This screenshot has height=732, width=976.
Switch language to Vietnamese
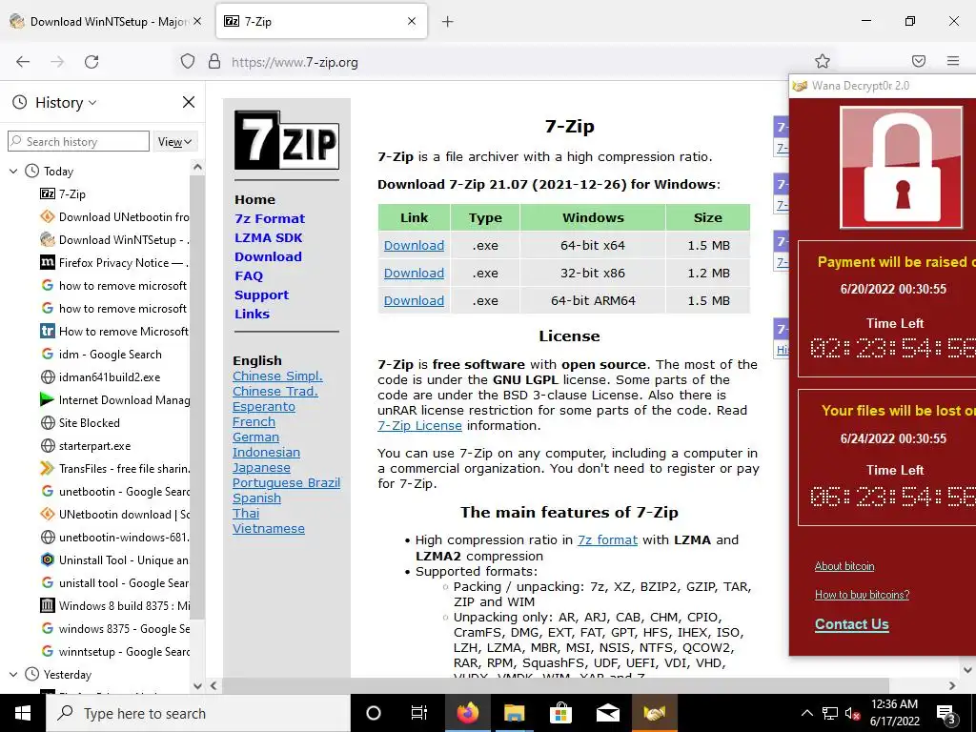tap(268, 528)
